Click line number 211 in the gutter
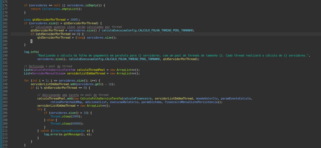Viewport: 321px width, 148px height. (x=5, y=131)
